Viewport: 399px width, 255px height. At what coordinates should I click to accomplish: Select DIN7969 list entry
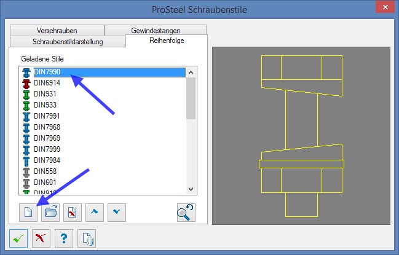click(x=47, y=138)
